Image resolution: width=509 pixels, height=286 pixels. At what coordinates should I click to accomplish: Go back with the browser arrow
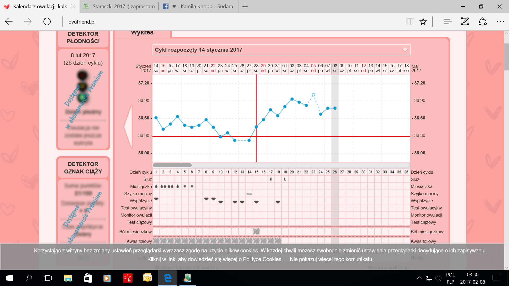(9, 21)
